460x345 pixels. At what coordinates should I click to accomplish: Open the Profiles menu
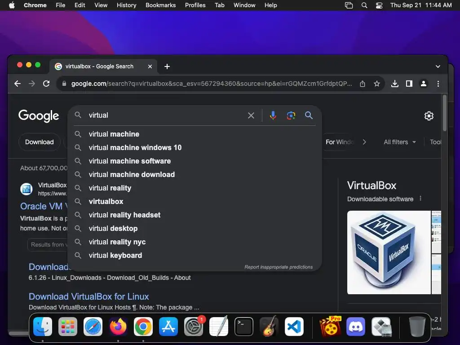click(x=195, y=5)
